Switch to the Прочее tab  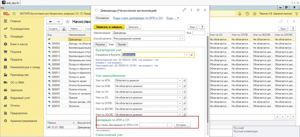pos(122,44)
